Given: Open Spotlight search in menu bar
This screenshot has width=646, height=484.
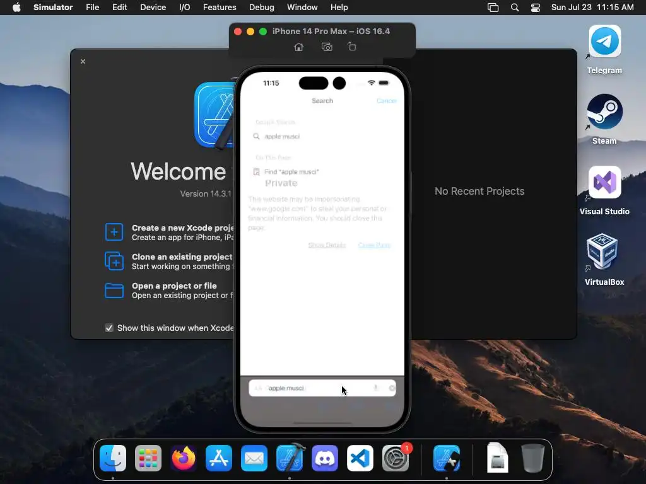Looking at the screenshot, I should [515, 8].
